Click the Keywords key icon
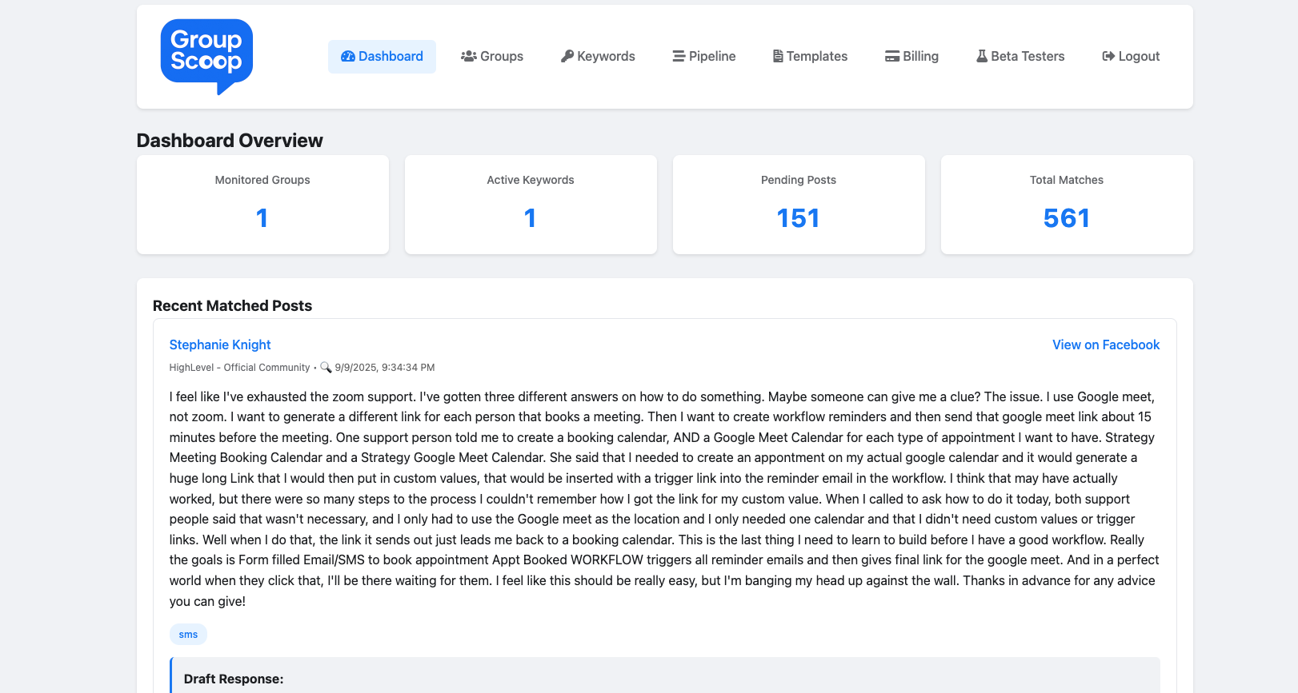 pyautogui.click(x=567, y=57)
